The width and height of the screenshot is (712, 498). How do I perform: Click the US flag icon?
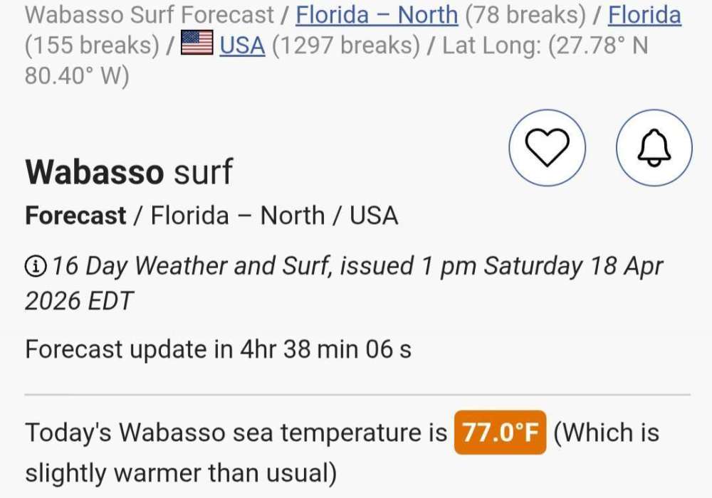(197, 43)
